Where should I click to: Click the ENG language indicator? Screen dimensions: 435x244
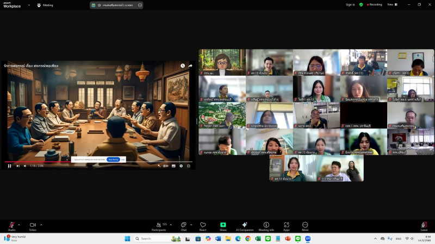pyautogui.click(x=399, y=239)
